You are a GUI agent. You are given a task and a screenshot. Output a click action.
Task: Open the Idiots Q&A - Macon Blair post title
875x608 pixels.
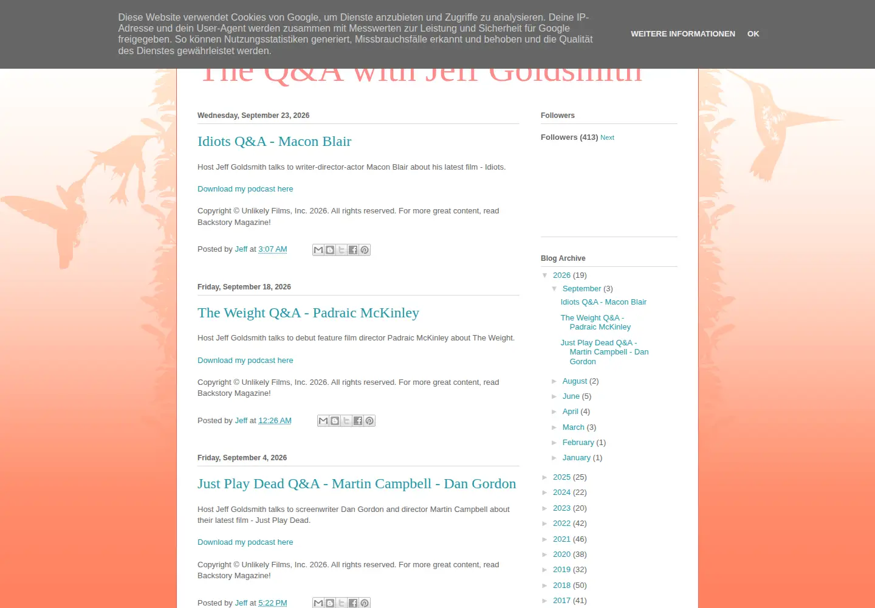275,142
